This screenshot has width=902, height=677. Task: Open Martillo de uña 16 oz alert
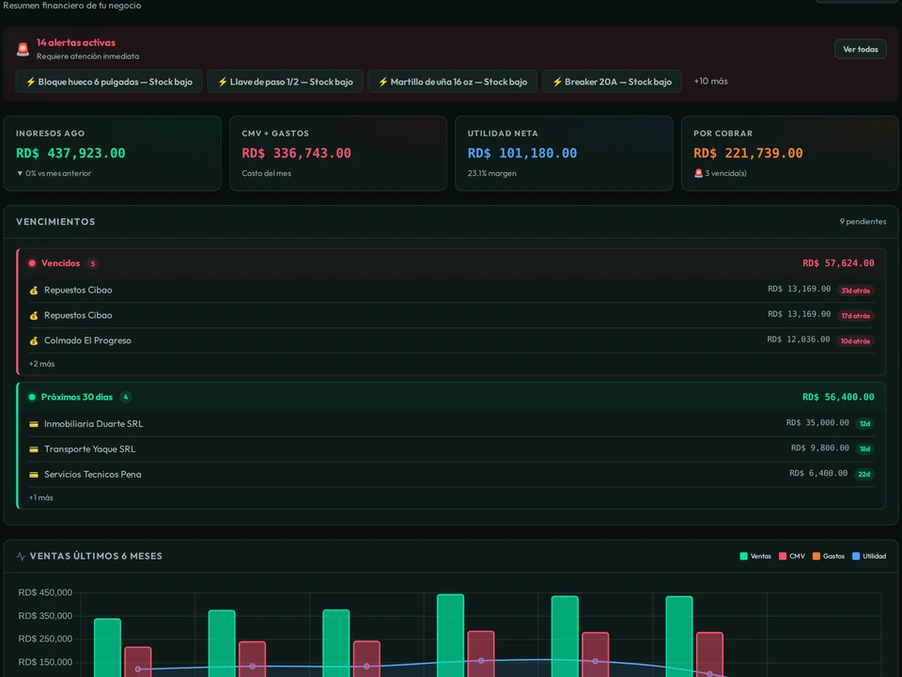(x=452, y=82)
